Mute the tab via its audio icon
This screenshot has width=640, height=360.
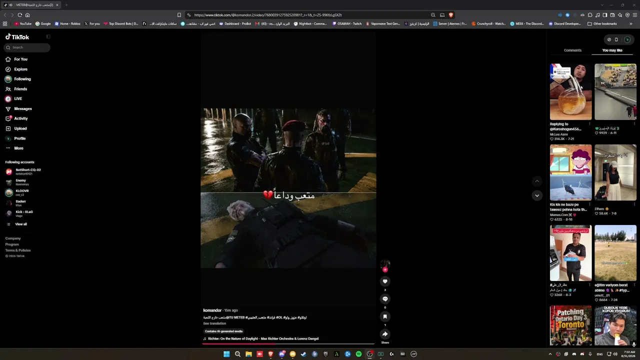click(11, 5)
